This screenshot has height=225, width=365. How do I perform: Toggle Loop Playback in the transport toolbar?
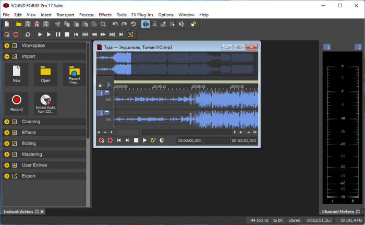click(x=28, y=34)
